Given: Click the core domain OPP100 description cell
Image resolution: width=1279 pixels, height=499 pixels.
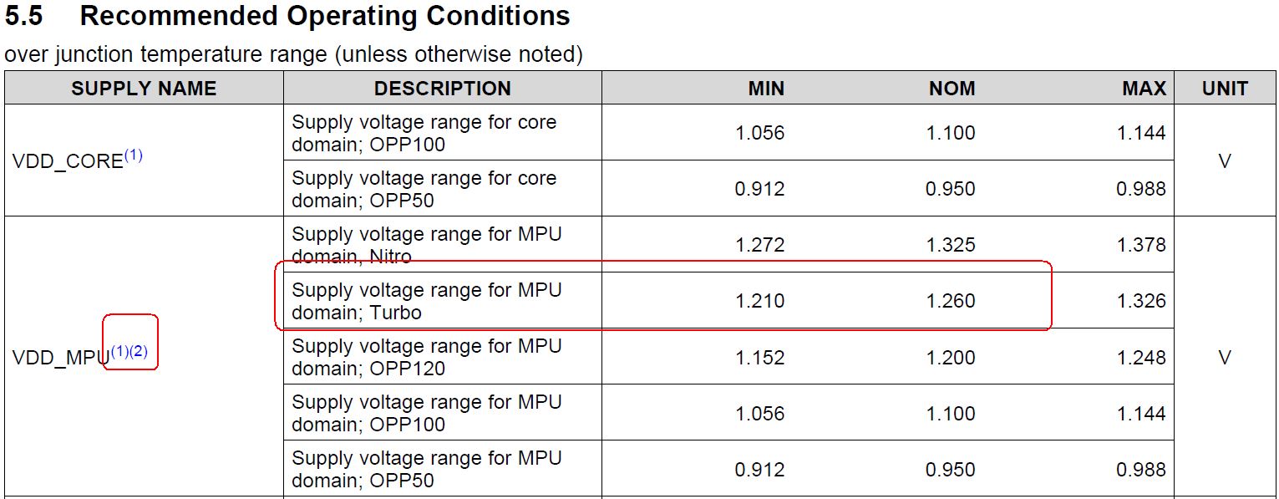Looking at the screenshot, I should click(x=442, y=133).
